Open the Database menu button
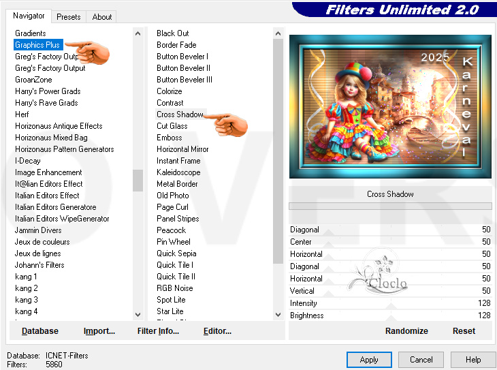Viewport: 497px width, 370px height. pyautogui.click(x=39, y=331)
